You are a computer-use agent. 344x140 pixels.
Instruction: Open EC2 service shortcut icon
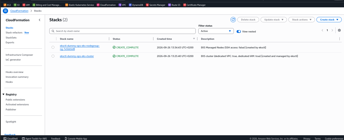pos(5,5)
